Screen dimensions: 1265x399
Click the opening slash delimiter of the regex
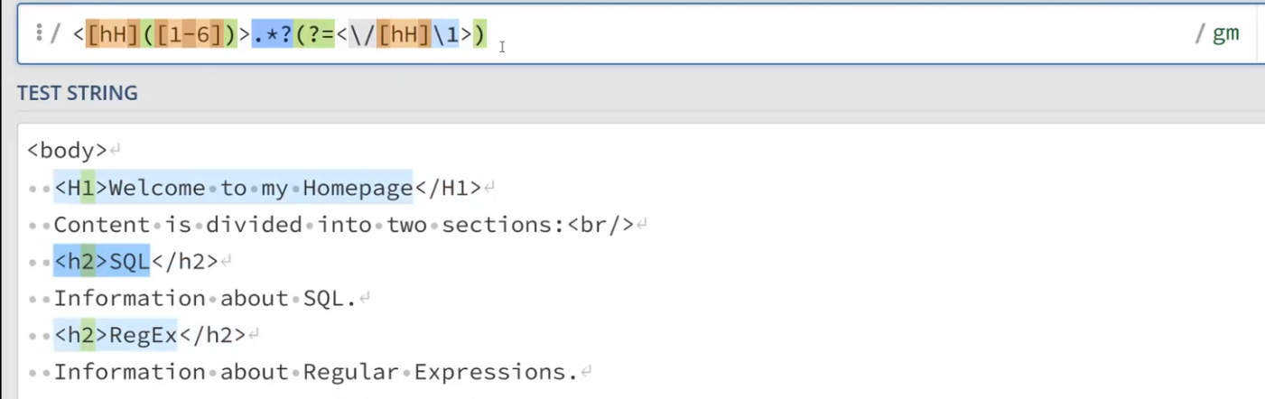click(x=55, y=34)
